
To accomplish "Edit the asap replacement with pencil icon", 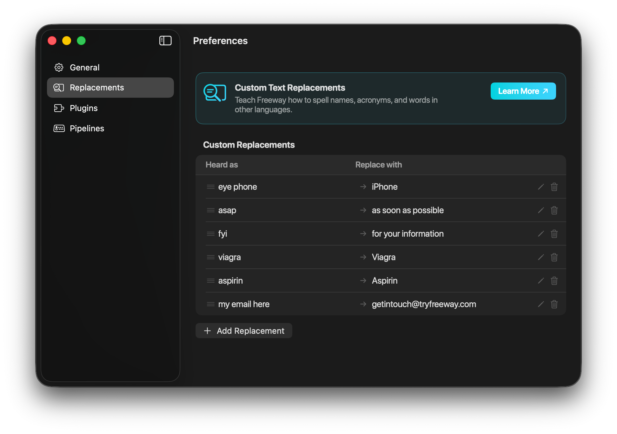I will [541, 210].
